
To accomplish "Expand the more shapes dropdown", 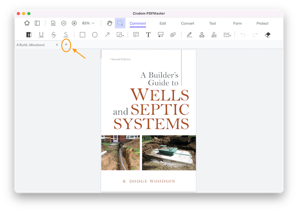I will (120, 35).
